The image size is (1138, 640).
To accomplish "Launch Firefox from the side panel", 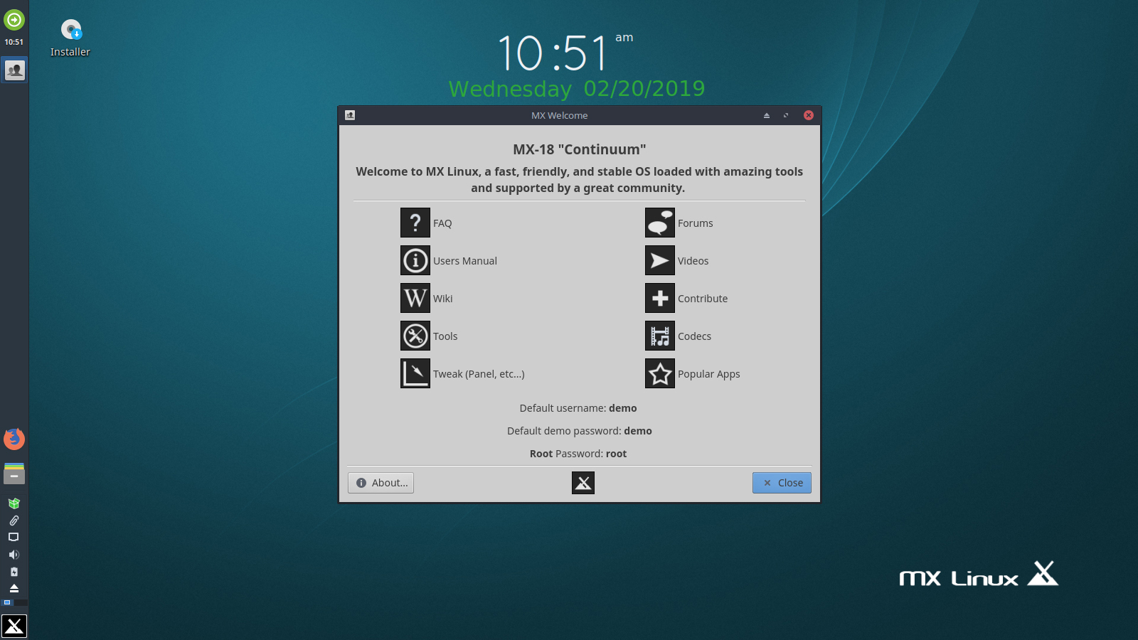I will tap(14, 439).
